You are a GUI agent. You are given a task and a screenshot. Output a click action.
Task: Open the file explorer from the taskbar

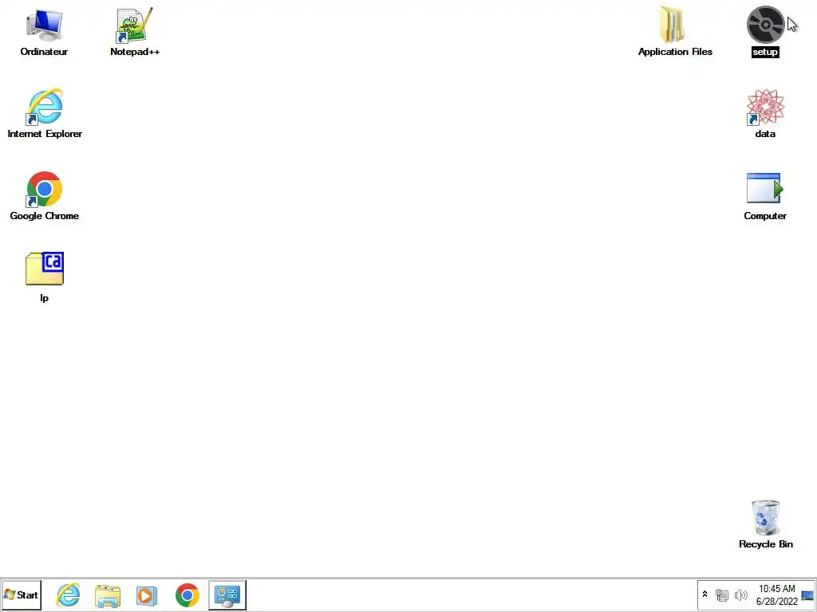coord(108,595)
